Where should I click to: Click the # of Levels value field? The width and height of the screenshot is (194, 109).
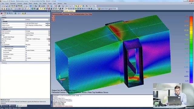(x=38, y=52)
